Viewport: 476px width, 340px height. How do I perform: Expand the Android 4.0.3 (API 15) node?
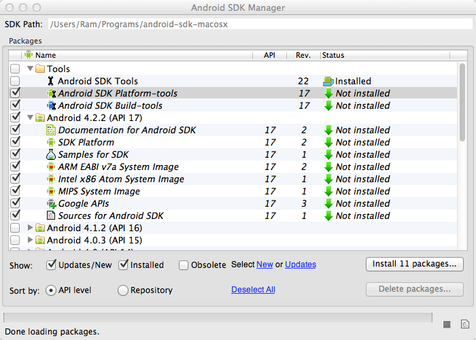(30, 240)
